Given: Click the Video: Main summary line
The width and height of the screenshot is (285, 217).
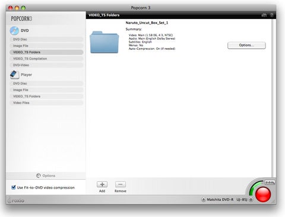Looking at the screenshot, I should click(151, 35).
